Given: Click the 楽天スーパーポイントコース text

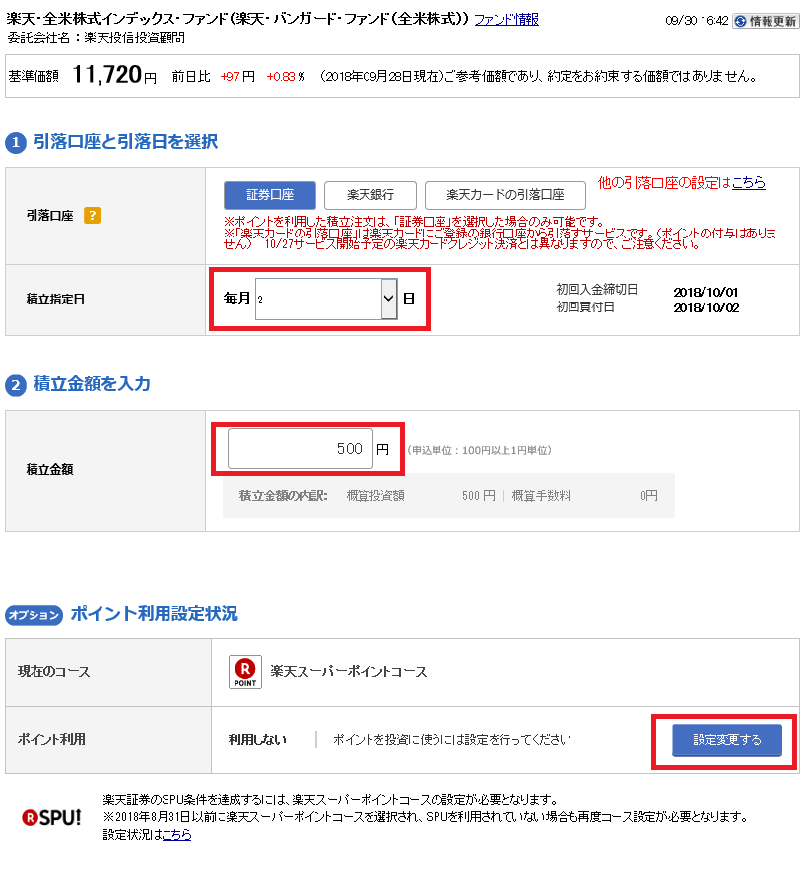Looking at the screenshot, I should pyautogui.click(x=349, y=671).
